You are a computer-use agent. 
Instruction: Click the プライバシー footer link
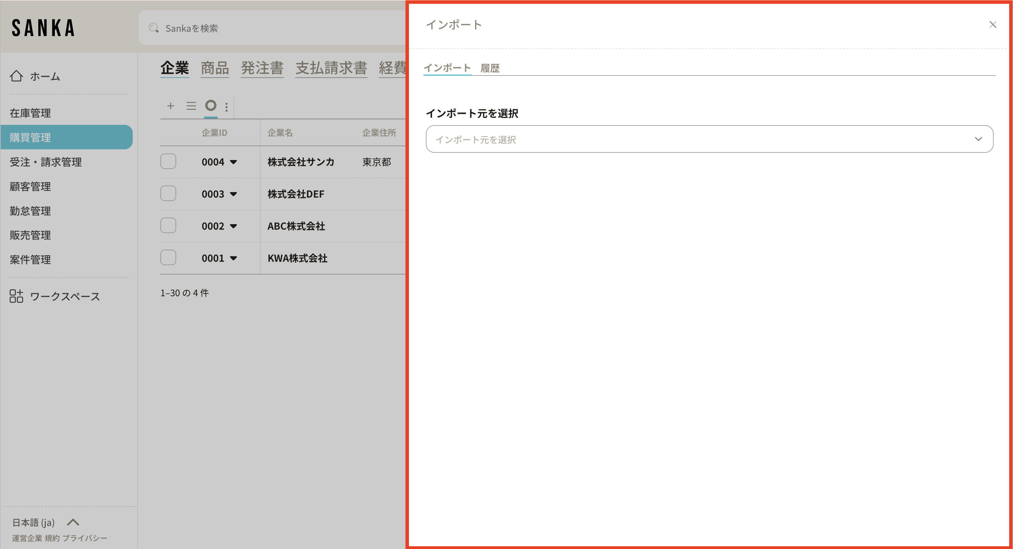[84, 538]
